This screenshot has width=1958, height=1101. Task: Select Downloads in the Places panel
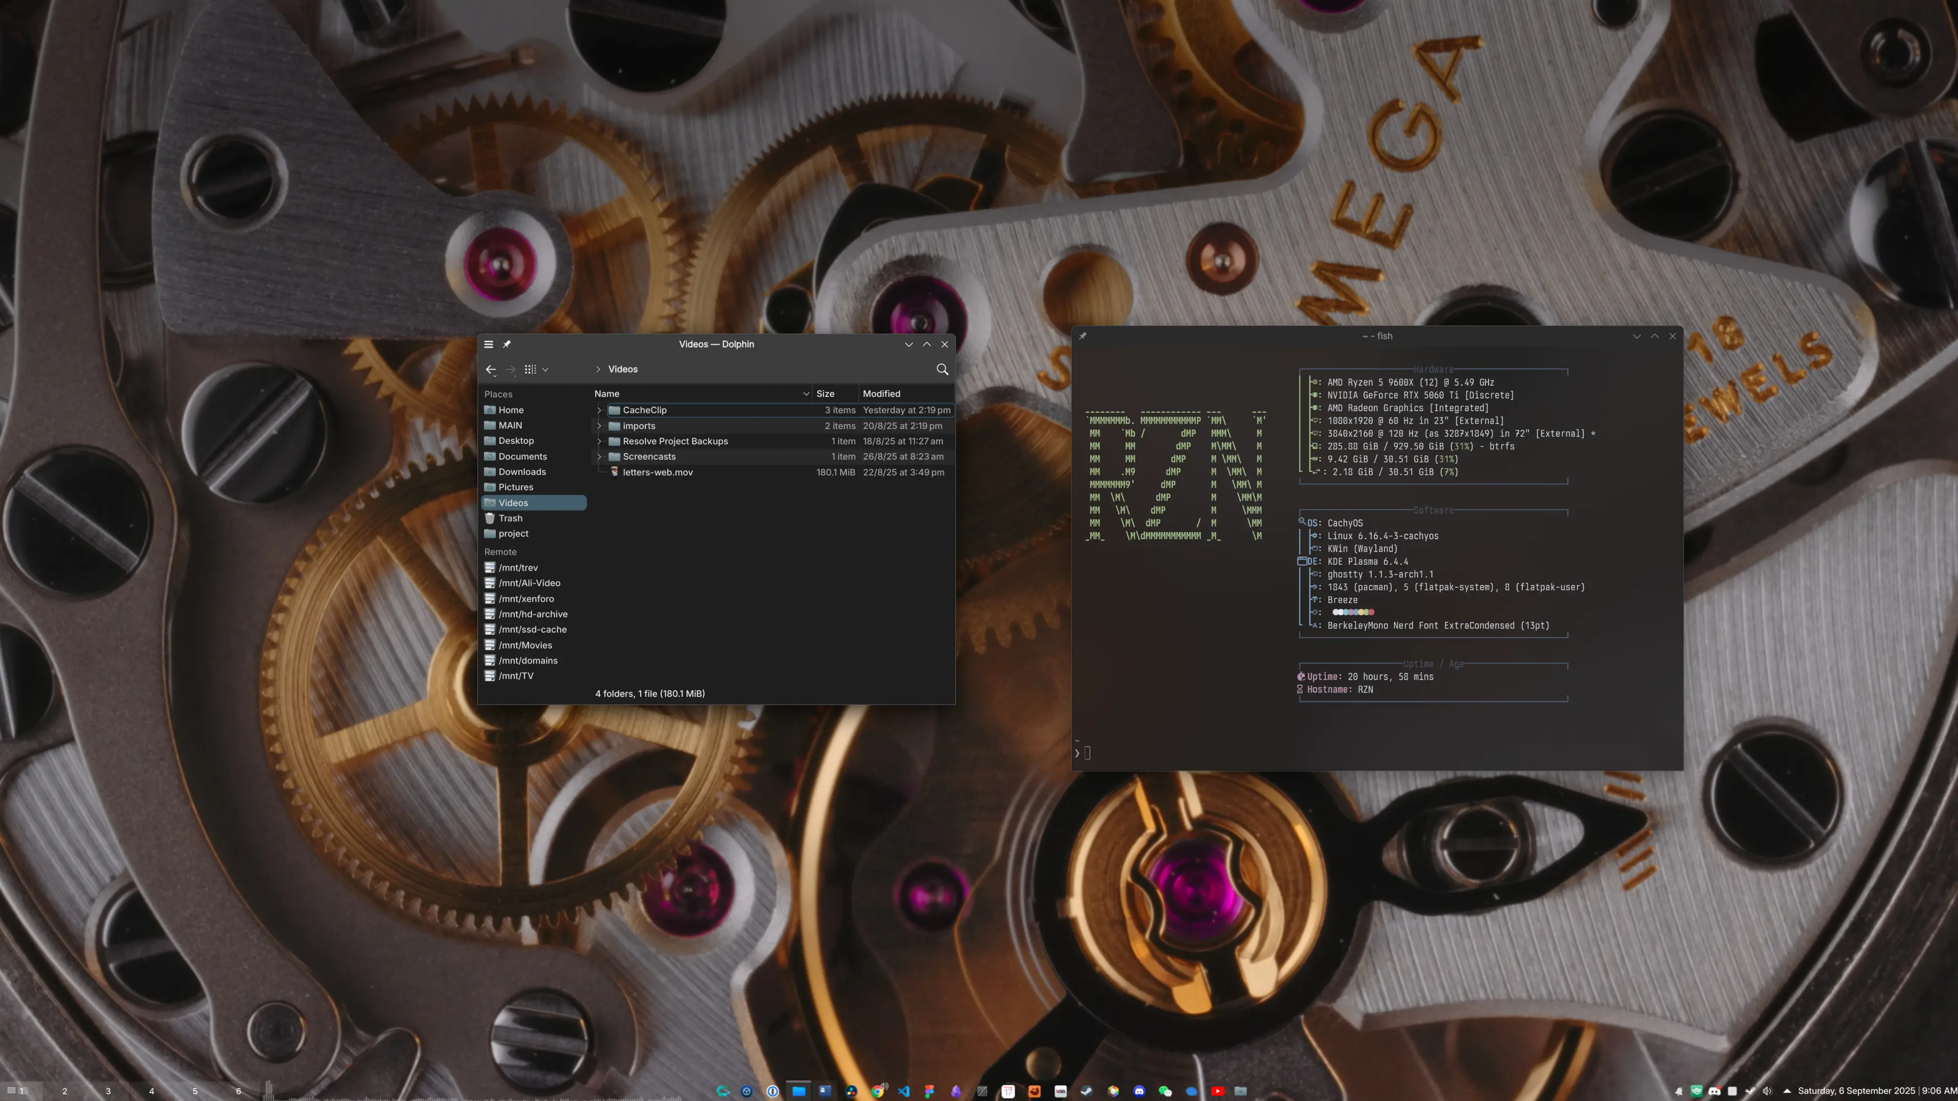tap(521, 472)
